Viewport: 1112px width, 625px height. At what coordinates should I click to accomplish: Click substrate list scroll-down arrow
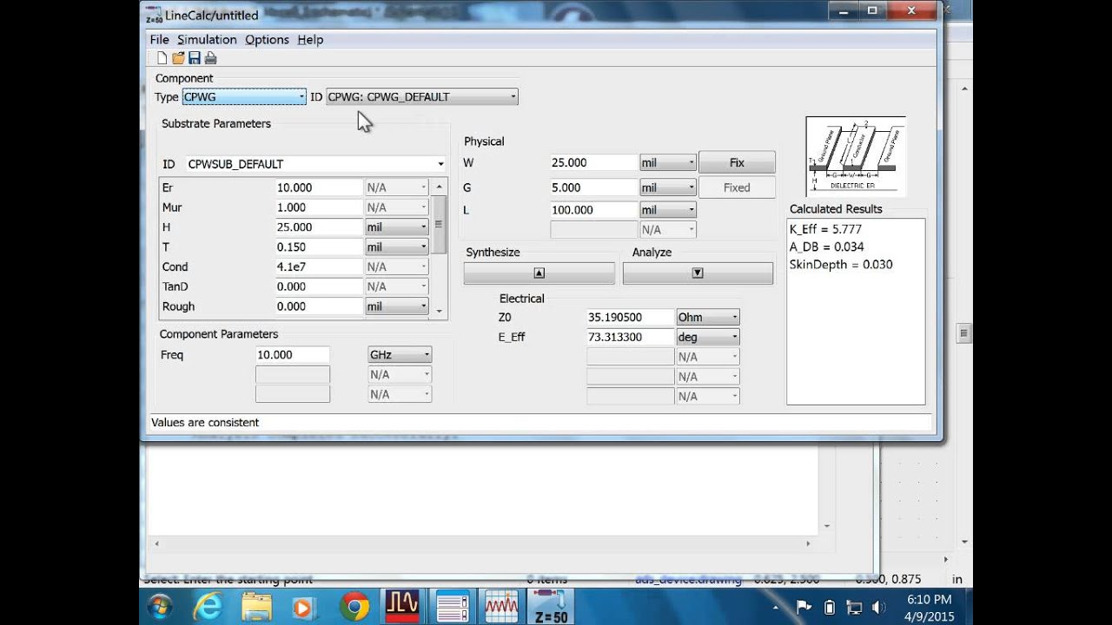coord(439,311)
